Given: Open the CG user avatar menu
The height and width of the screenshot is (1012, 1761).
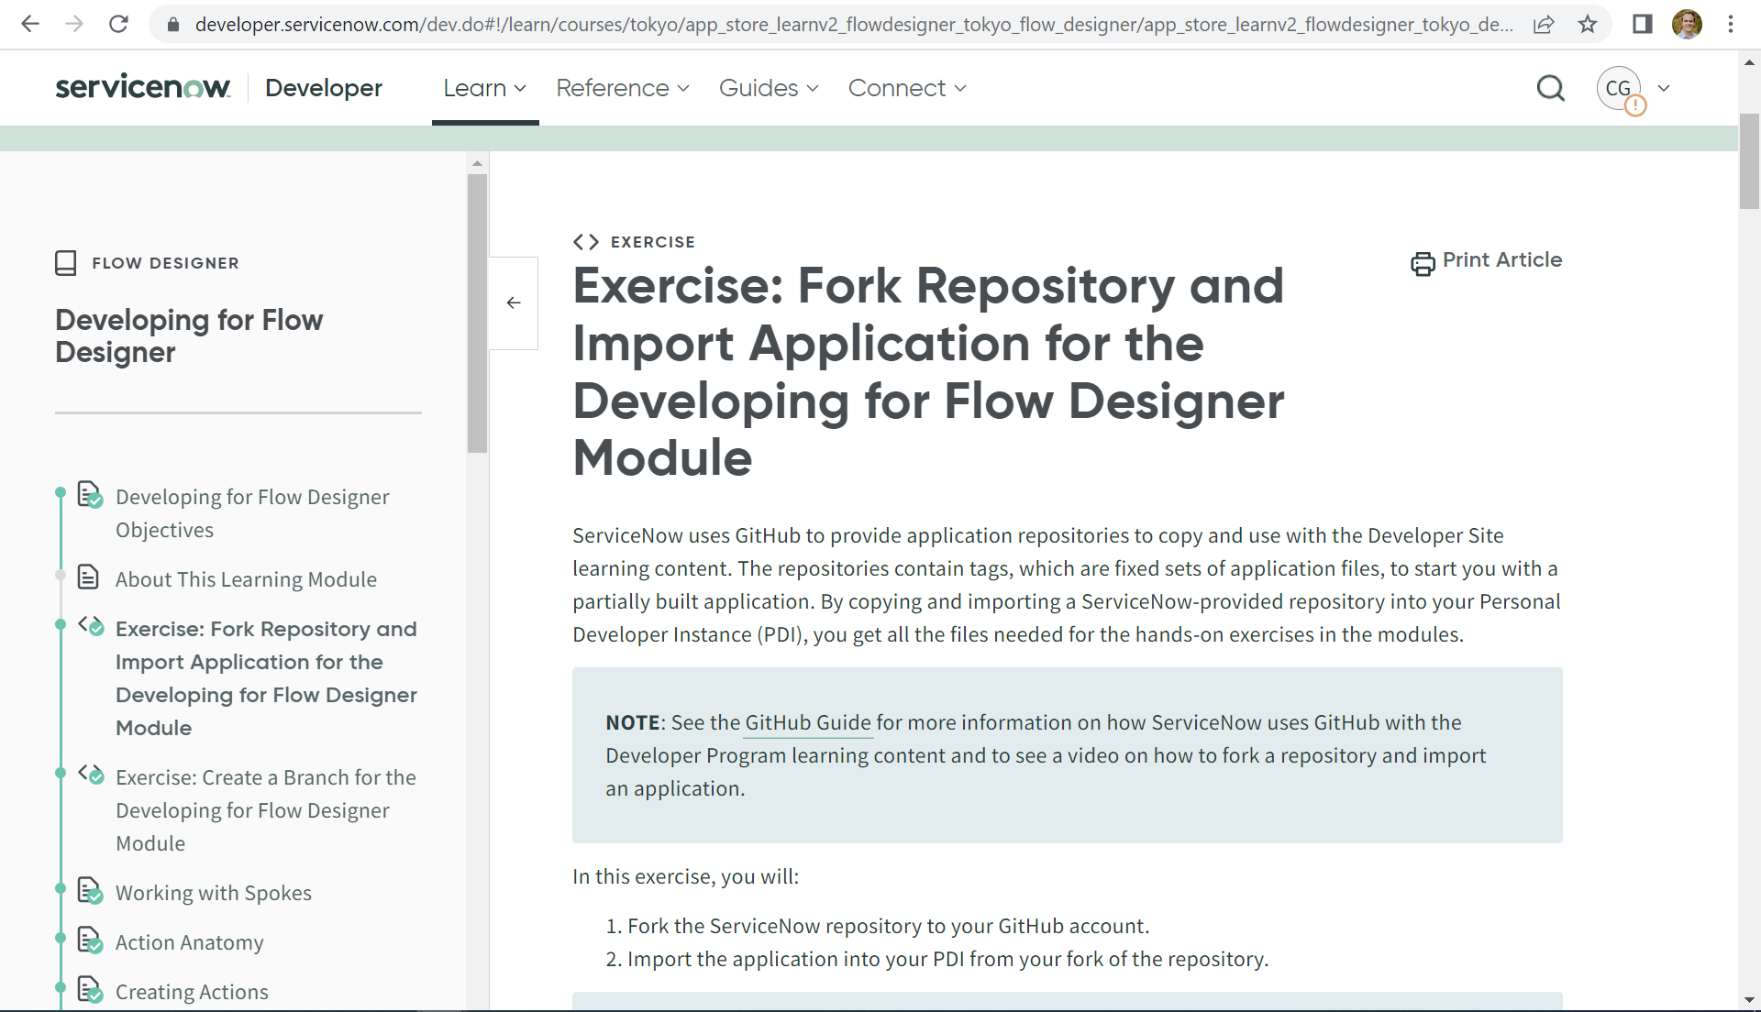Looking at the screenshot, I should (x=1619, y=89).
